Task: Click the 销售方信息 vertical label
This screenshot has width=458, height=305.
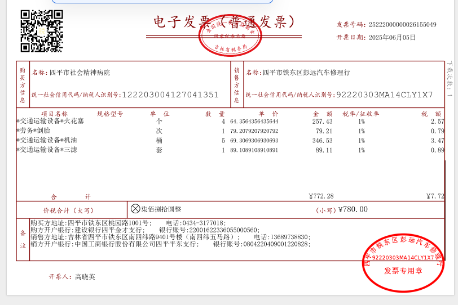Action: (237, 85)
